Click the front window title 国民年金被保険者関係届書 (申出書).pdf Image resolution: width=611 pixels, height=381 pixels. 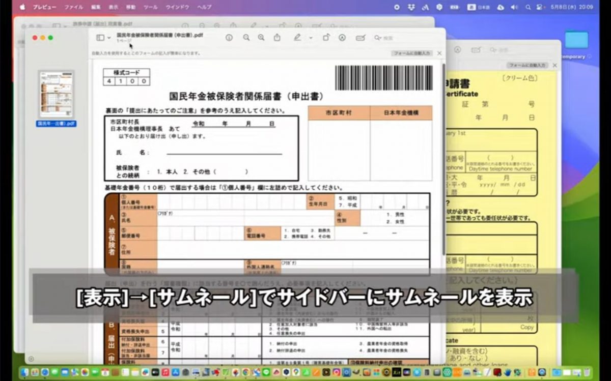[x=160, y=35]
